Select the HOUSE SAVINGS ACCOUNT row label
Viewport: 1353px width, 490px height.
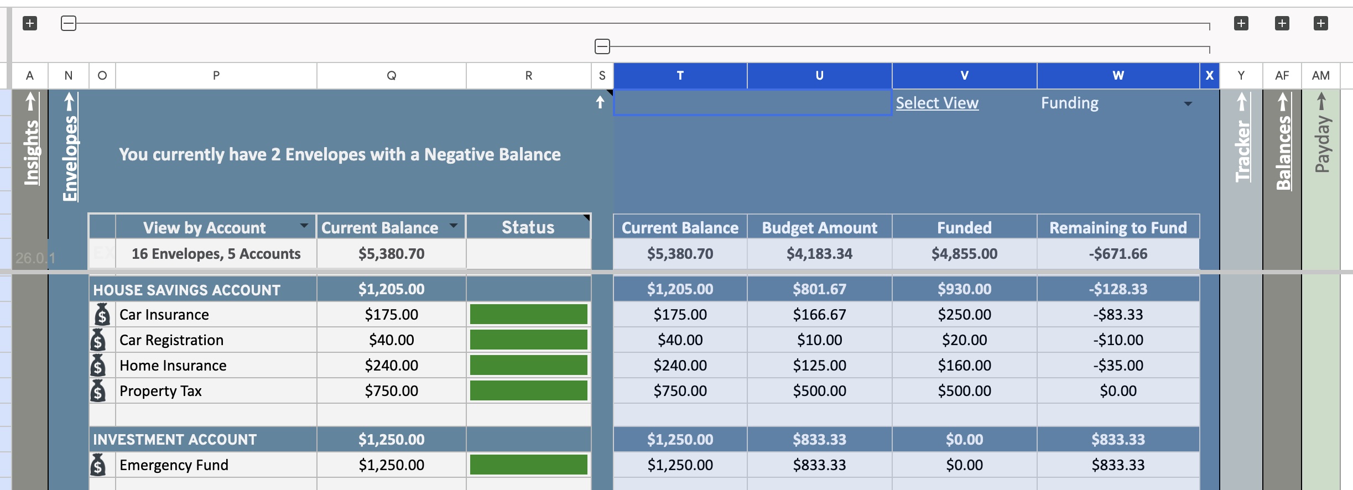pyautogui.click(x=186, y=290)
